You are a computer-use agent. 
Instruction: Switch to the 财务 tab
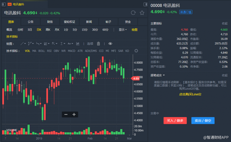[50, 22]
